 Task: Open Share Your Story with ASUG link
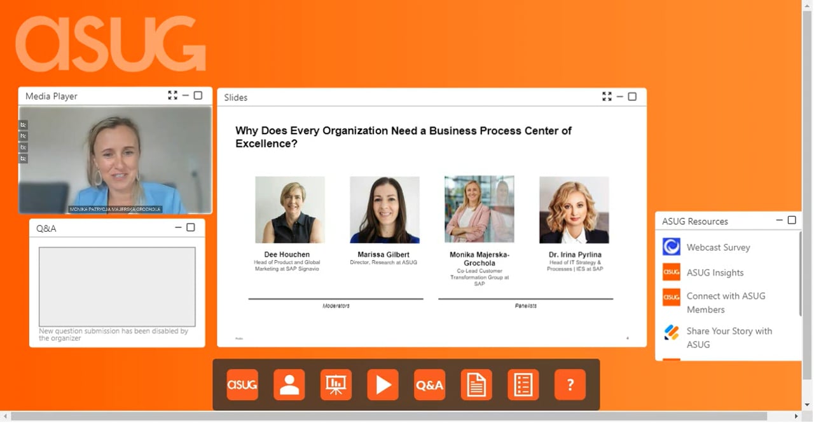point(729,337)
